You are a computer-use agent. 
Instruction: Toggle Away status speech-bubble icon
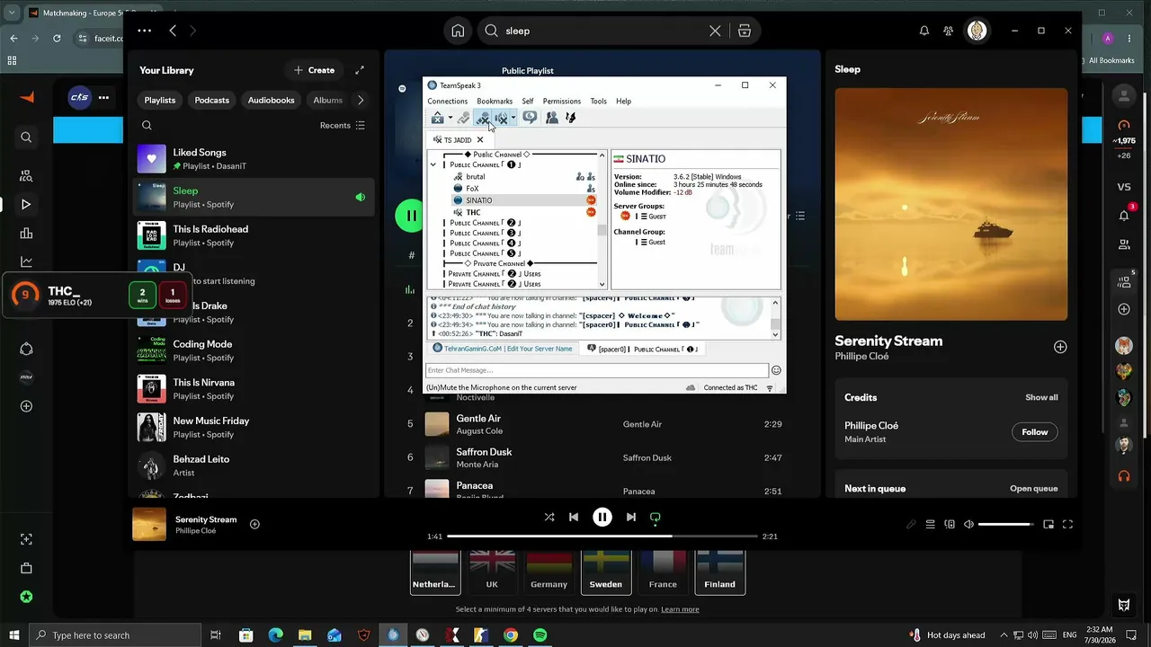(x=530, y=118)
